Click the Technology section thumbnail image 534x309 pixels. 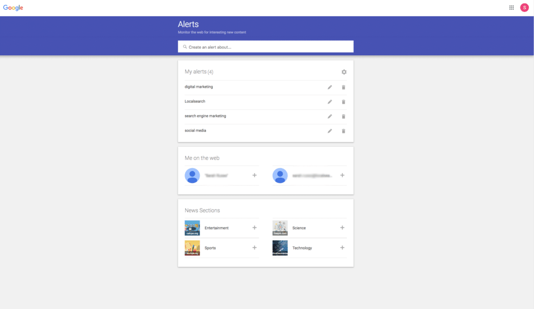click(x=280, y=248)
